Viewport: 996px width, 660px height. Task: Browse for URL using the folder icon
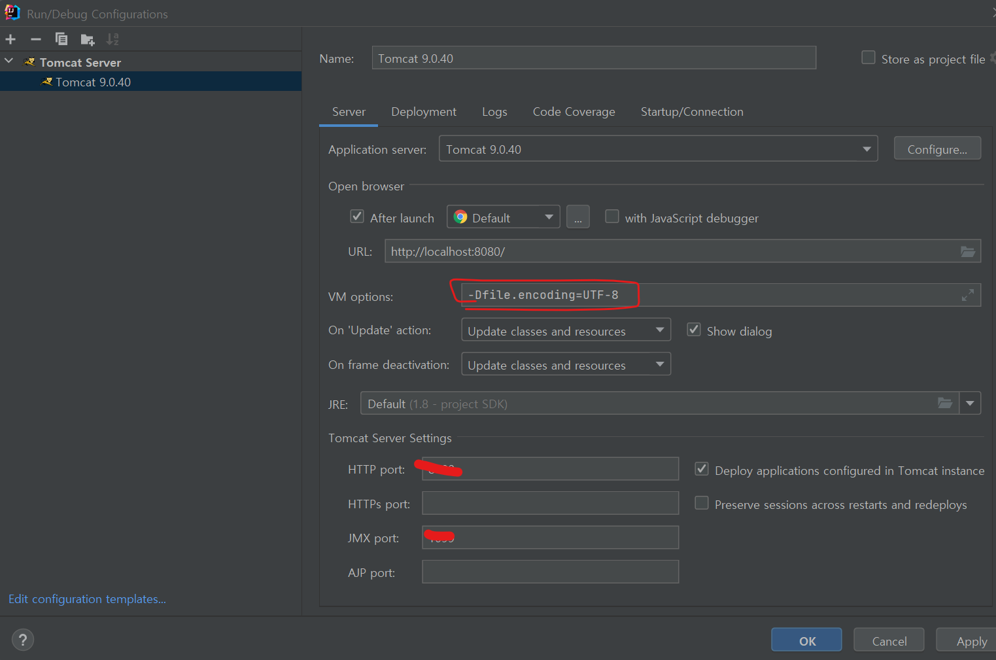(968, 252)
